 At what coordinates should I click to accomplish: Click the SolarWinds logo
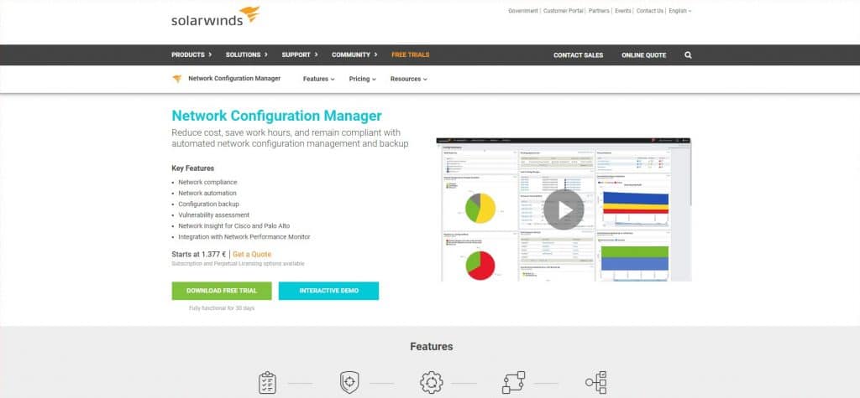pyautogui.click(x=215, y=17)
